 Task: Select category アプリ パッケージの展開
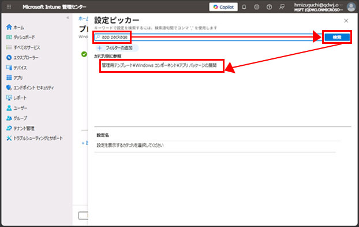tap(159, 65)
